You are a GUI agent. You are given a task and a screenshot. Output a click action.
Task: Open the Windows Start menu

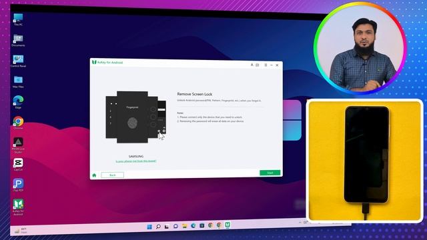coord(149,227)
